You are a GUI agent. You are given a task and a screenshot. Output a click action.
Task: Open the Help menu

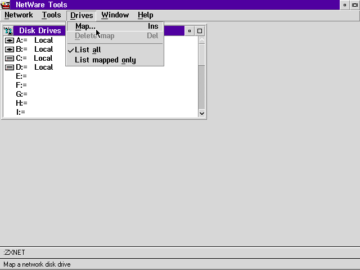tap(145, 15)
